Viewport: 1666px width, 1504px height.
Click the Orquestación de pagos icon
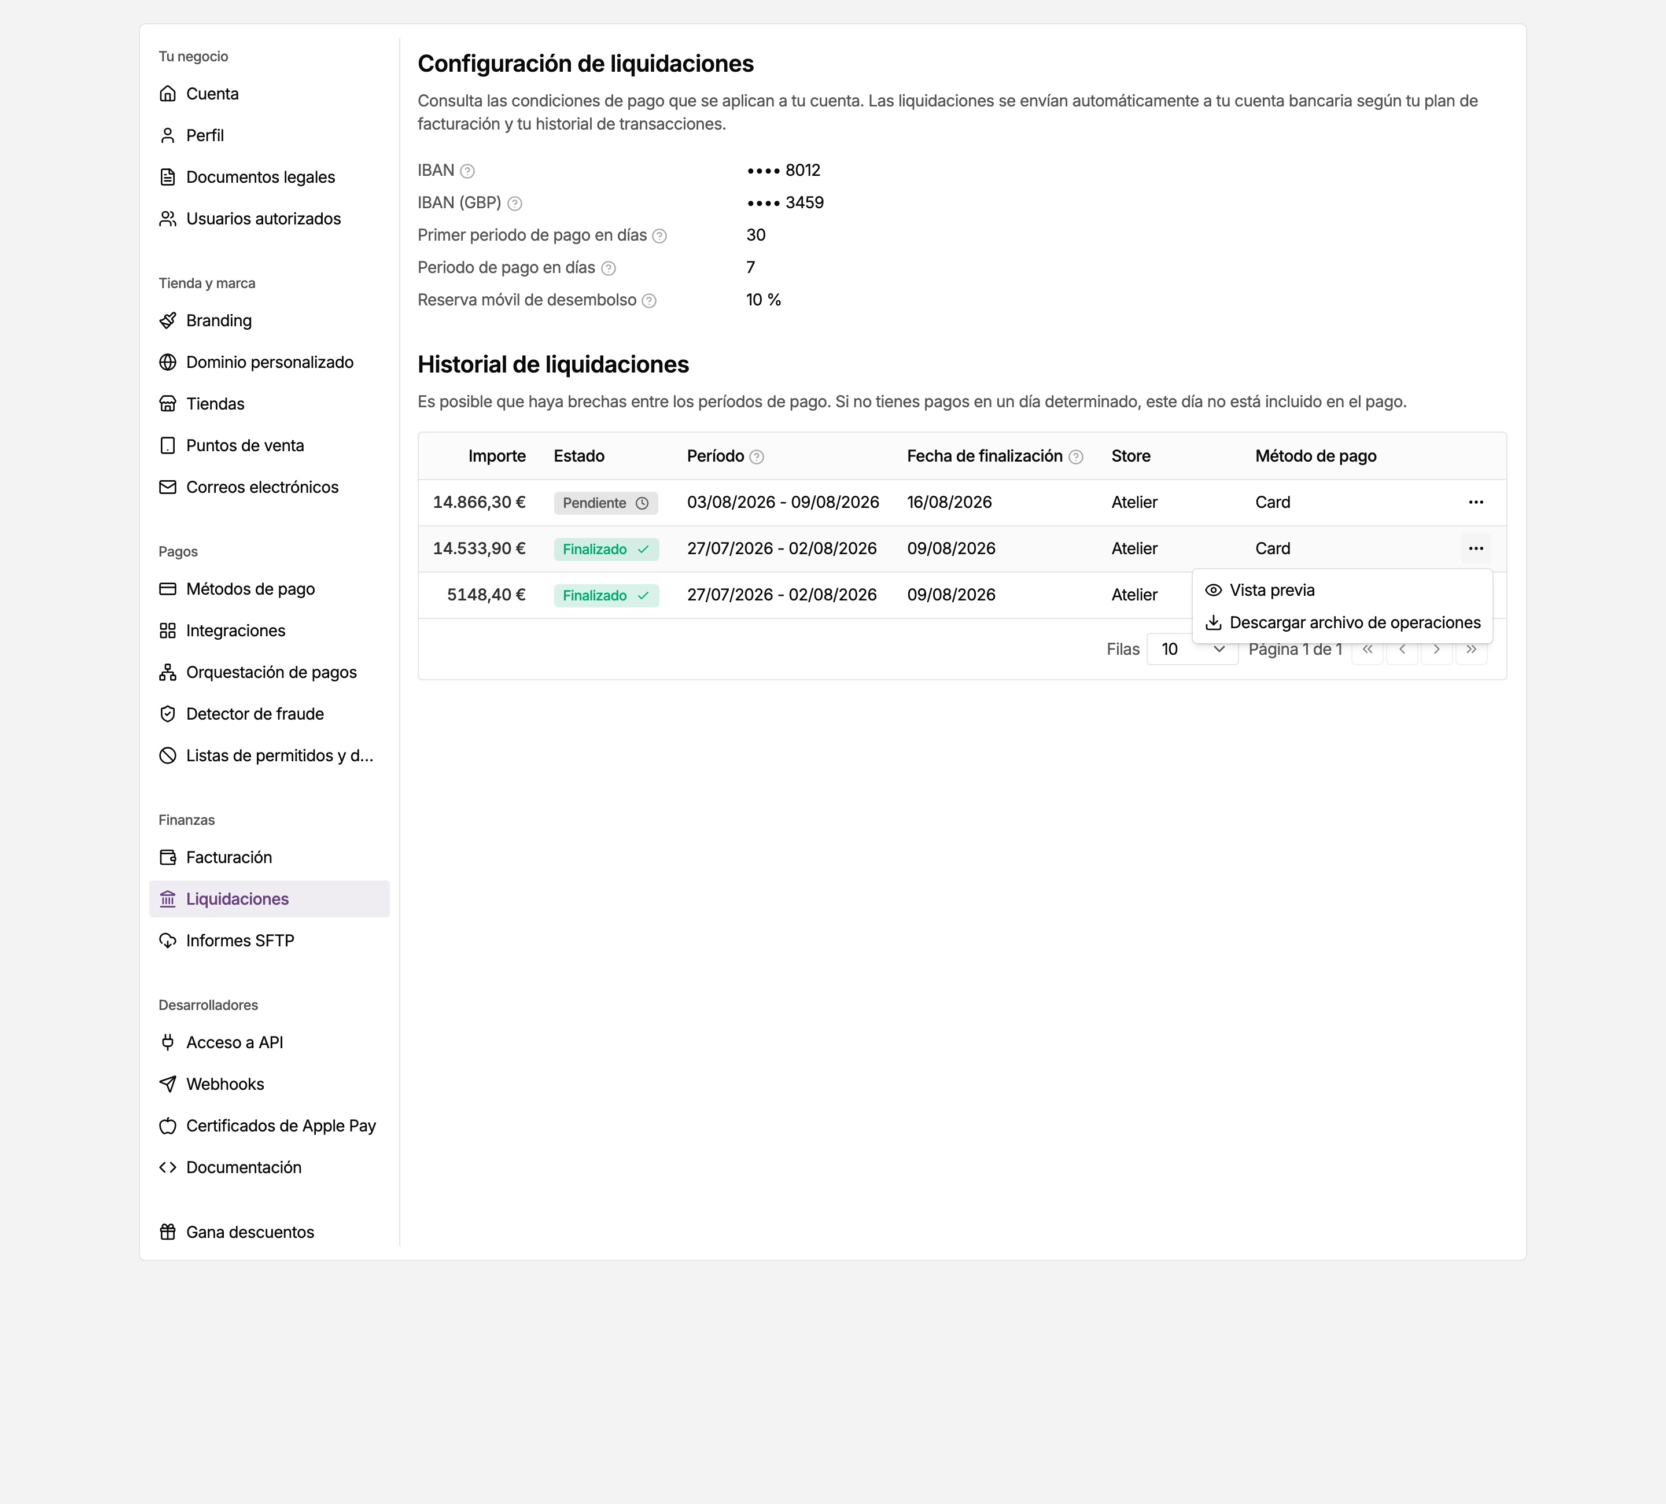click(168, 673)
